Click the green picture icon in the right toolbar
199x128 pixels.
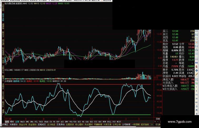pyautogui.click(x=196, y=83)
